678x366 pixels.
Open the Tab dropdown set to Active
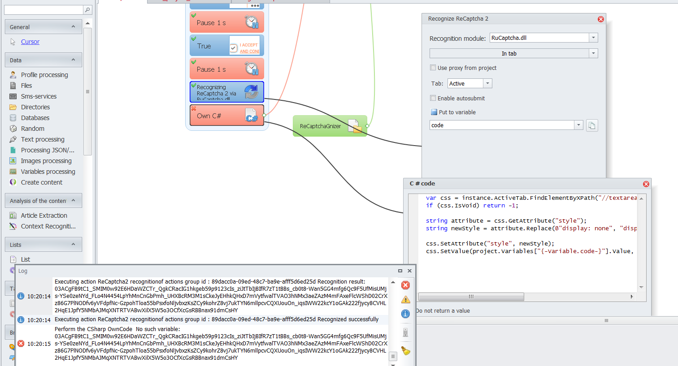pos(488,84)
